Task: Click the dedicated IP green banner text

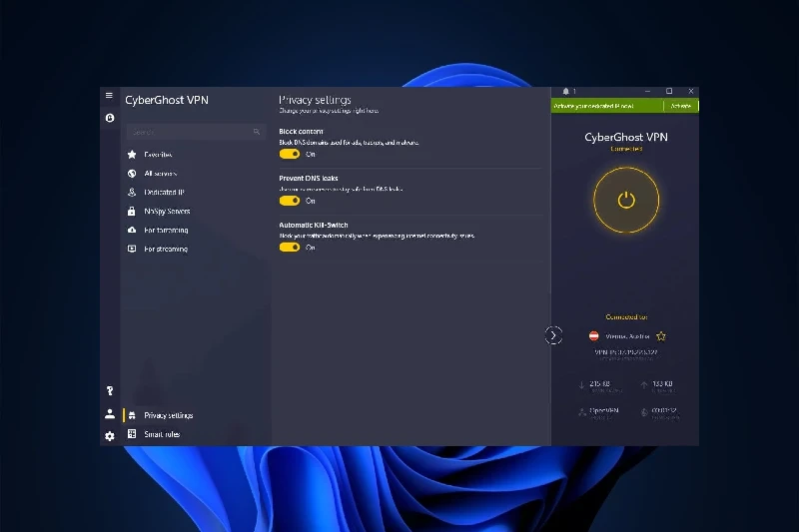Action: click(593, 106)
